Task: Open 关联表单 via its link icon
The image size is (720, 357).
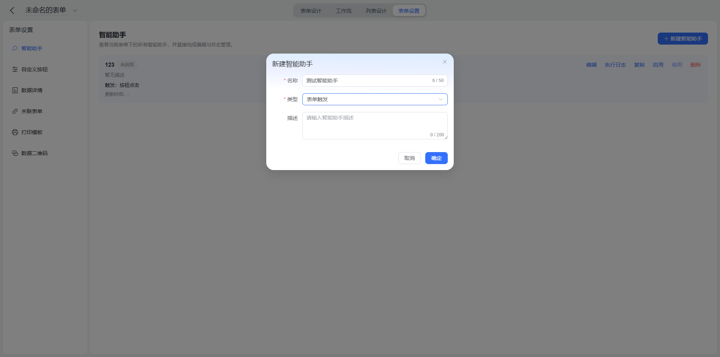Action: click(15, 111)
